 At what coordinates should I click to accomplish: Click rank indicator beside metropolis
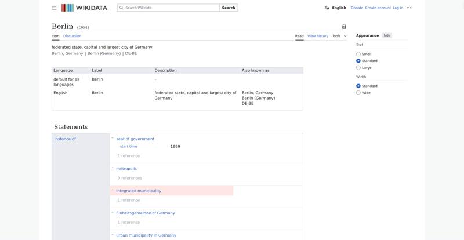pyautogui.click(x=113, y=168)
